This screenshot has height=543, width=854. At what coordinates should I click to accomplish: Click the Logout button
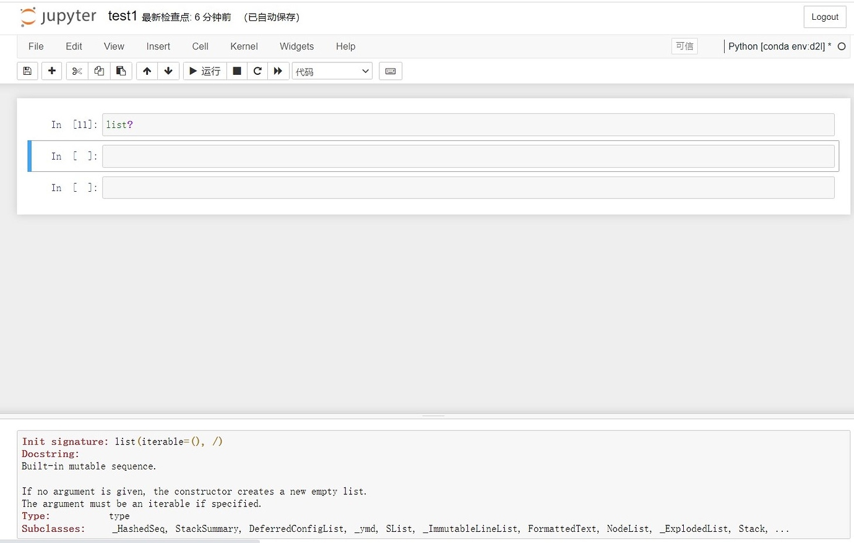coord(824,17)
